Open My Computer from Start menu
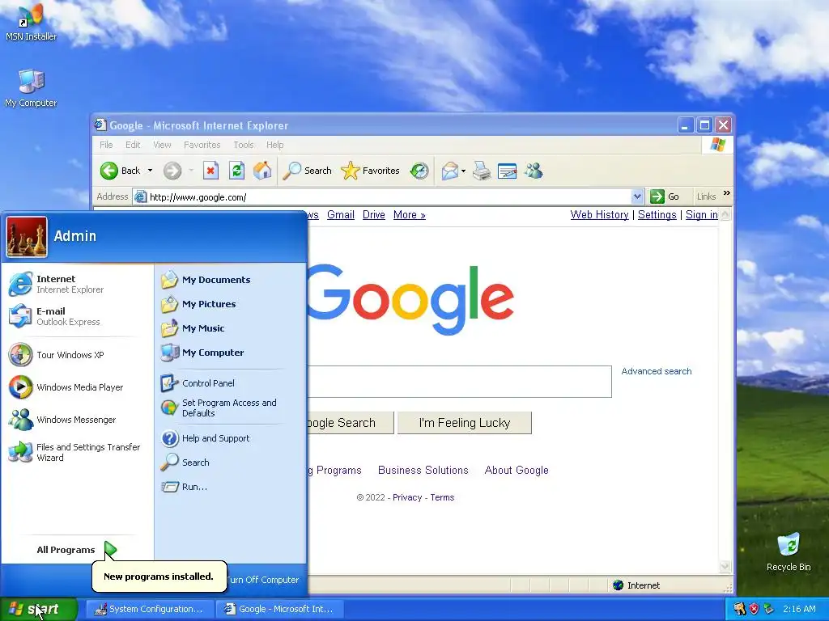Viewport: 829px width, 621px height. (230, 353)
